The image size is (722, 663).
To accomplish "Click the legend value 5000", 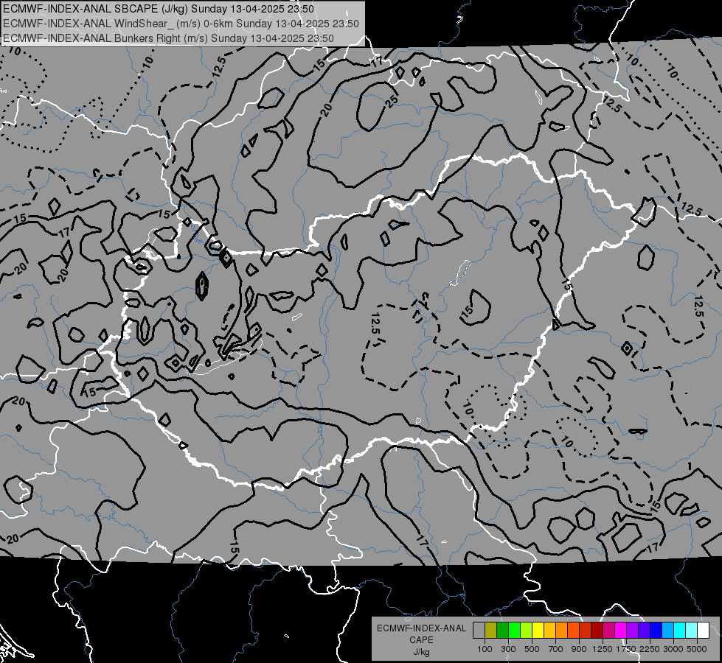I will [x=697, y=649].
